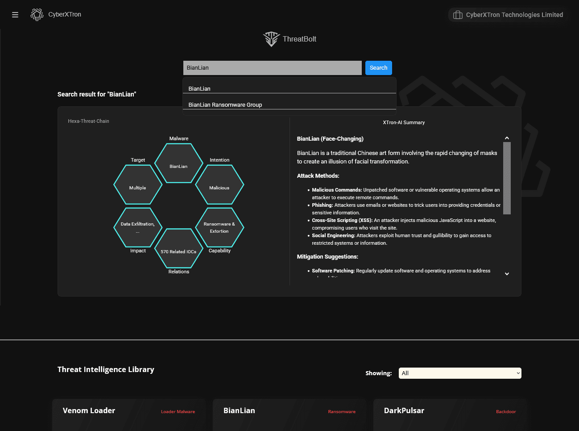Click the Multiple target hexagon
The image size is (579, 431).
(138, 184)
